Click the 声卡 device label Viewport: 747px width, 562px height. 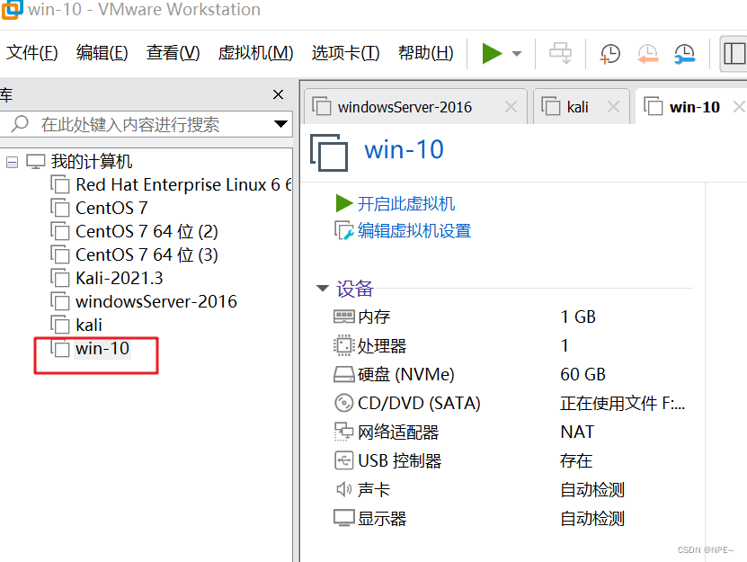pyautogui.click(x=374, y=489)
